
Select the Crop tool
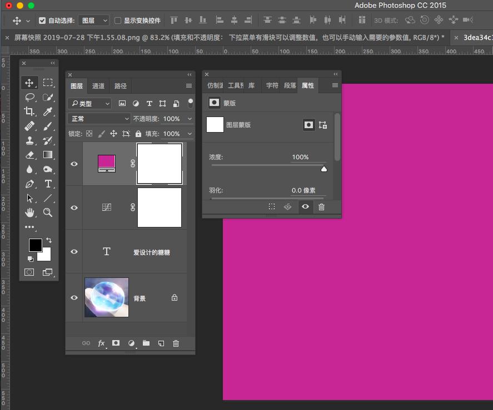[x=29, y=112]
